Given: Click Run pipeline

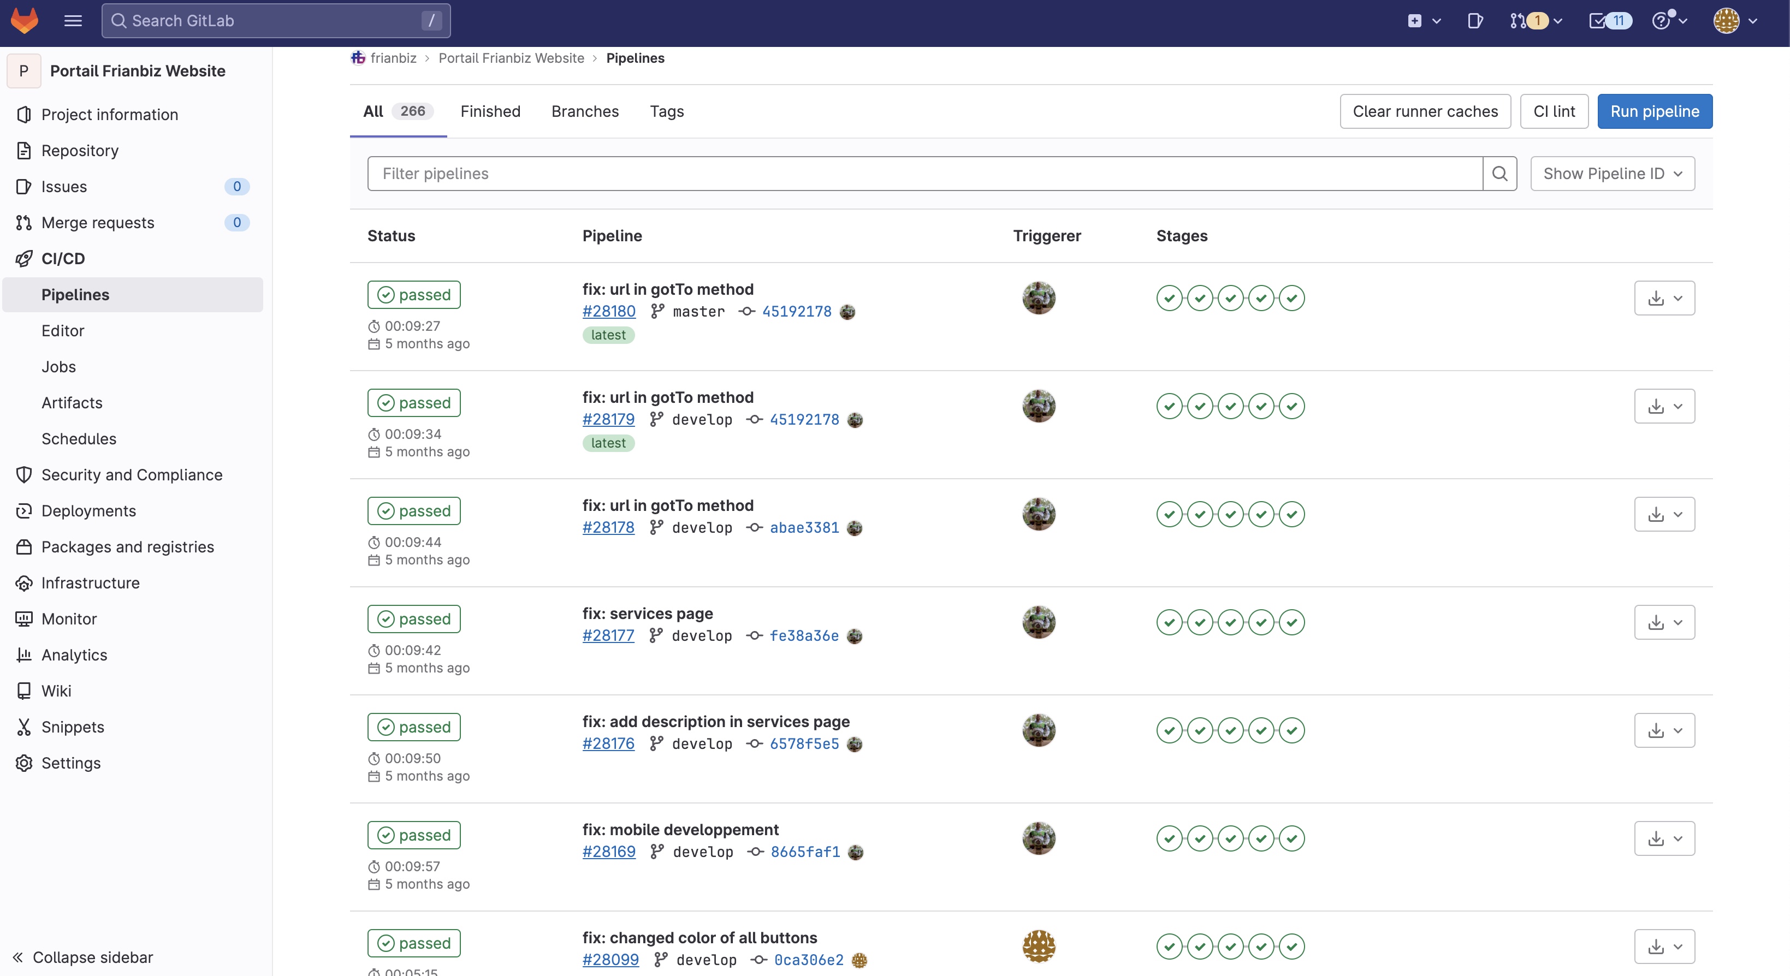Looking at the screenshot, I should pos(1655,111).
